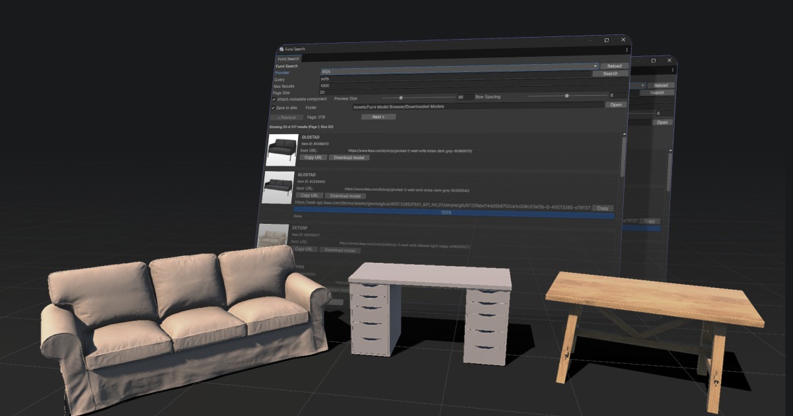Click the Row Spacing value field 6
The height and width of the screenshot is (416, 793).
point(617,95)
